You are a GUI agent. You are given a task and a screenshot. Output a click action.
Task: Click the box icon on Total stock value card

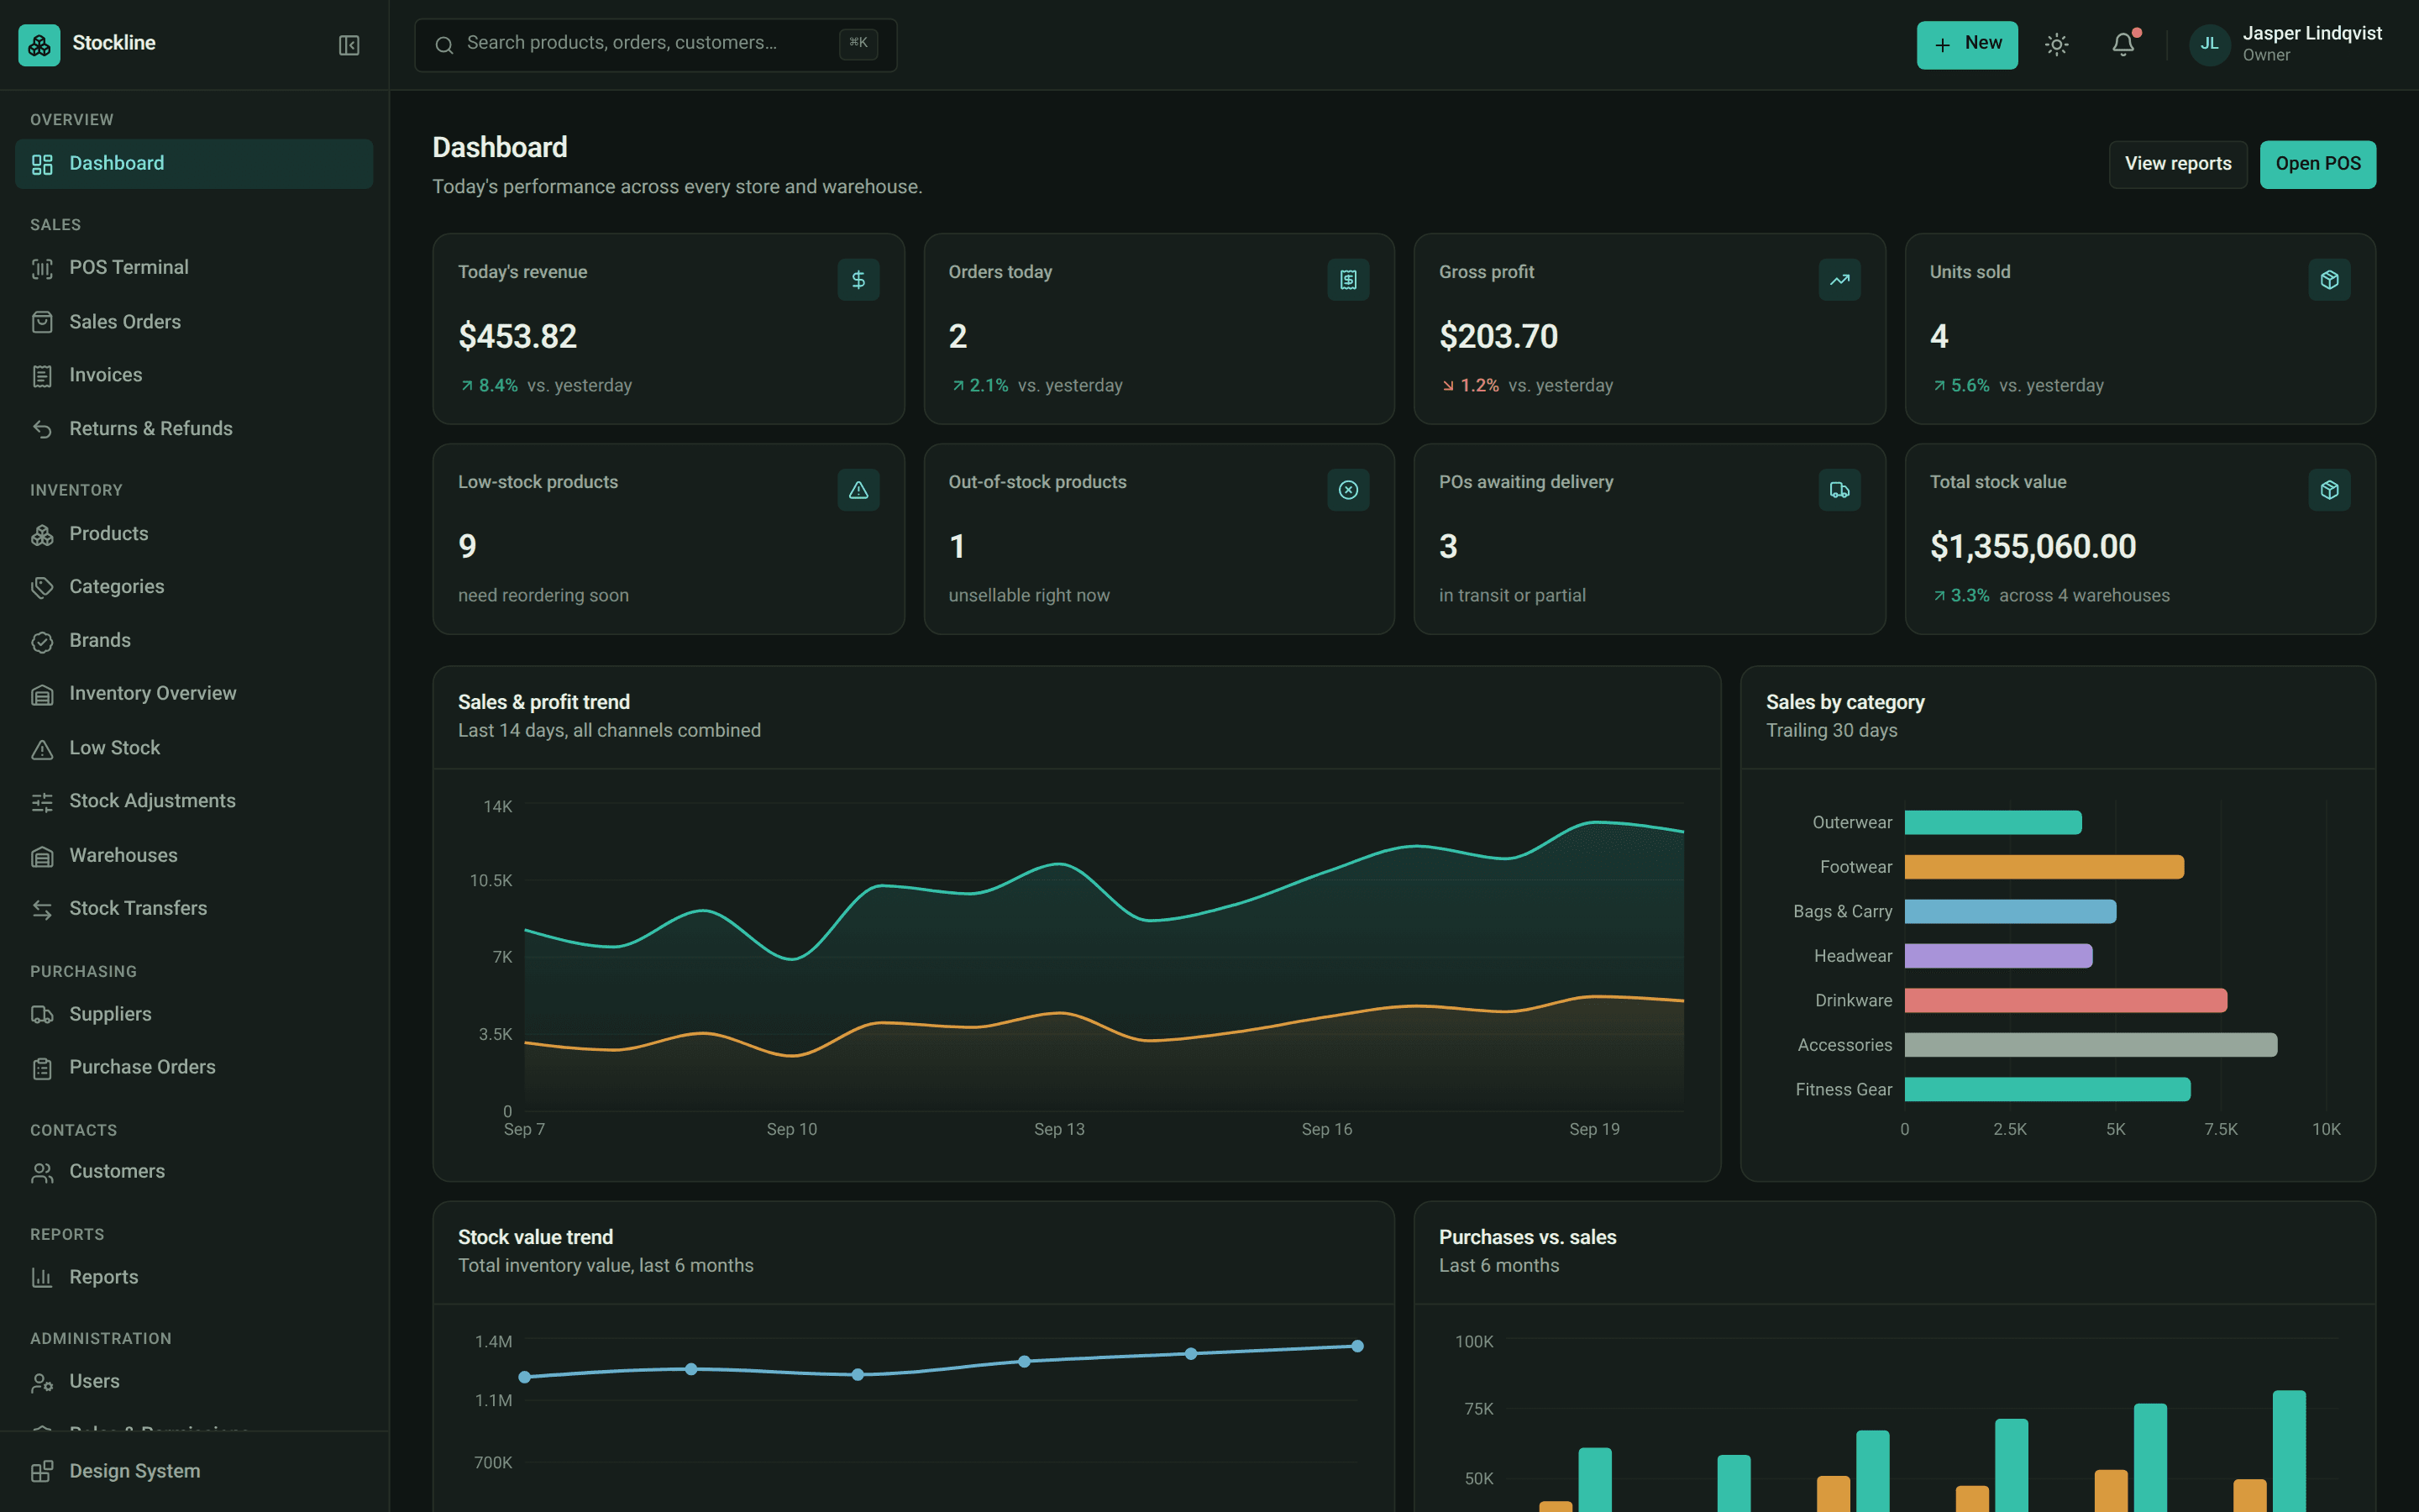(2329, 490)
